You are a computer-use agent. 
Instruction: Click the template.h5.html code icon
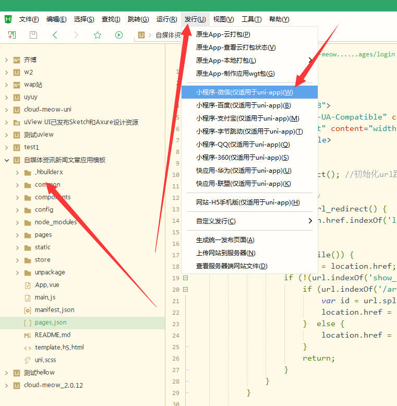click(x=28, y=348)
